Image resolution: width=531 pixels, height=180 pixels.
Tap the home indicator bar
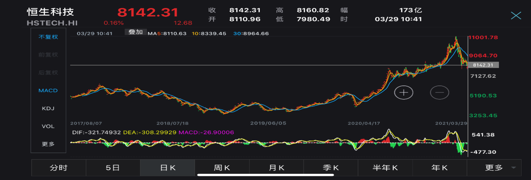265,175
